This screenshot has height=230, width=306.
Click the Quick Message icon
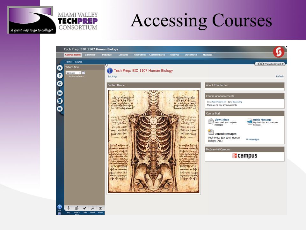tap(249, 121)
